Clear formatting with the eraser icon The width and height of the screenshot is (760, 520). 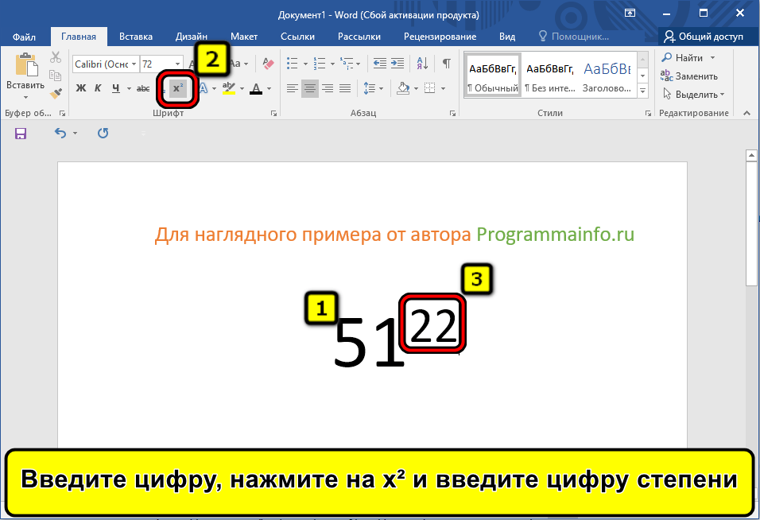coord(268,64)
